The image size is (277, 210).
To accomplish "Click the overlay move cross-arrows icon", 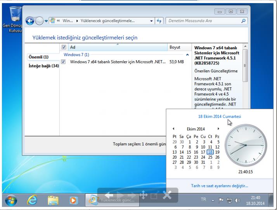I will point(144,195).
